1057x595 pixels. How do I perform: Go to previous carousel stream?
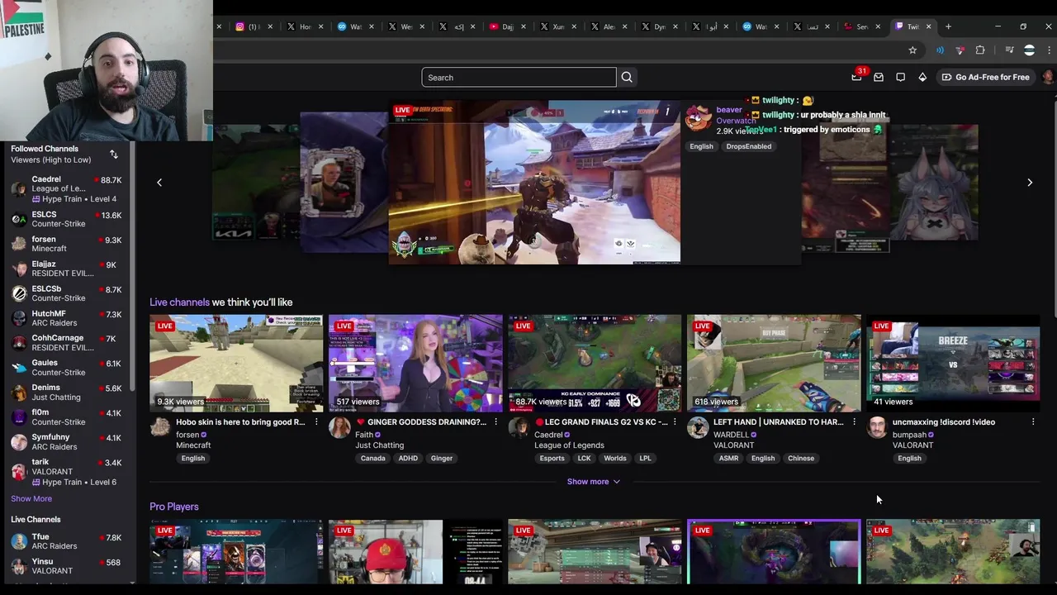tap(159, 183)
